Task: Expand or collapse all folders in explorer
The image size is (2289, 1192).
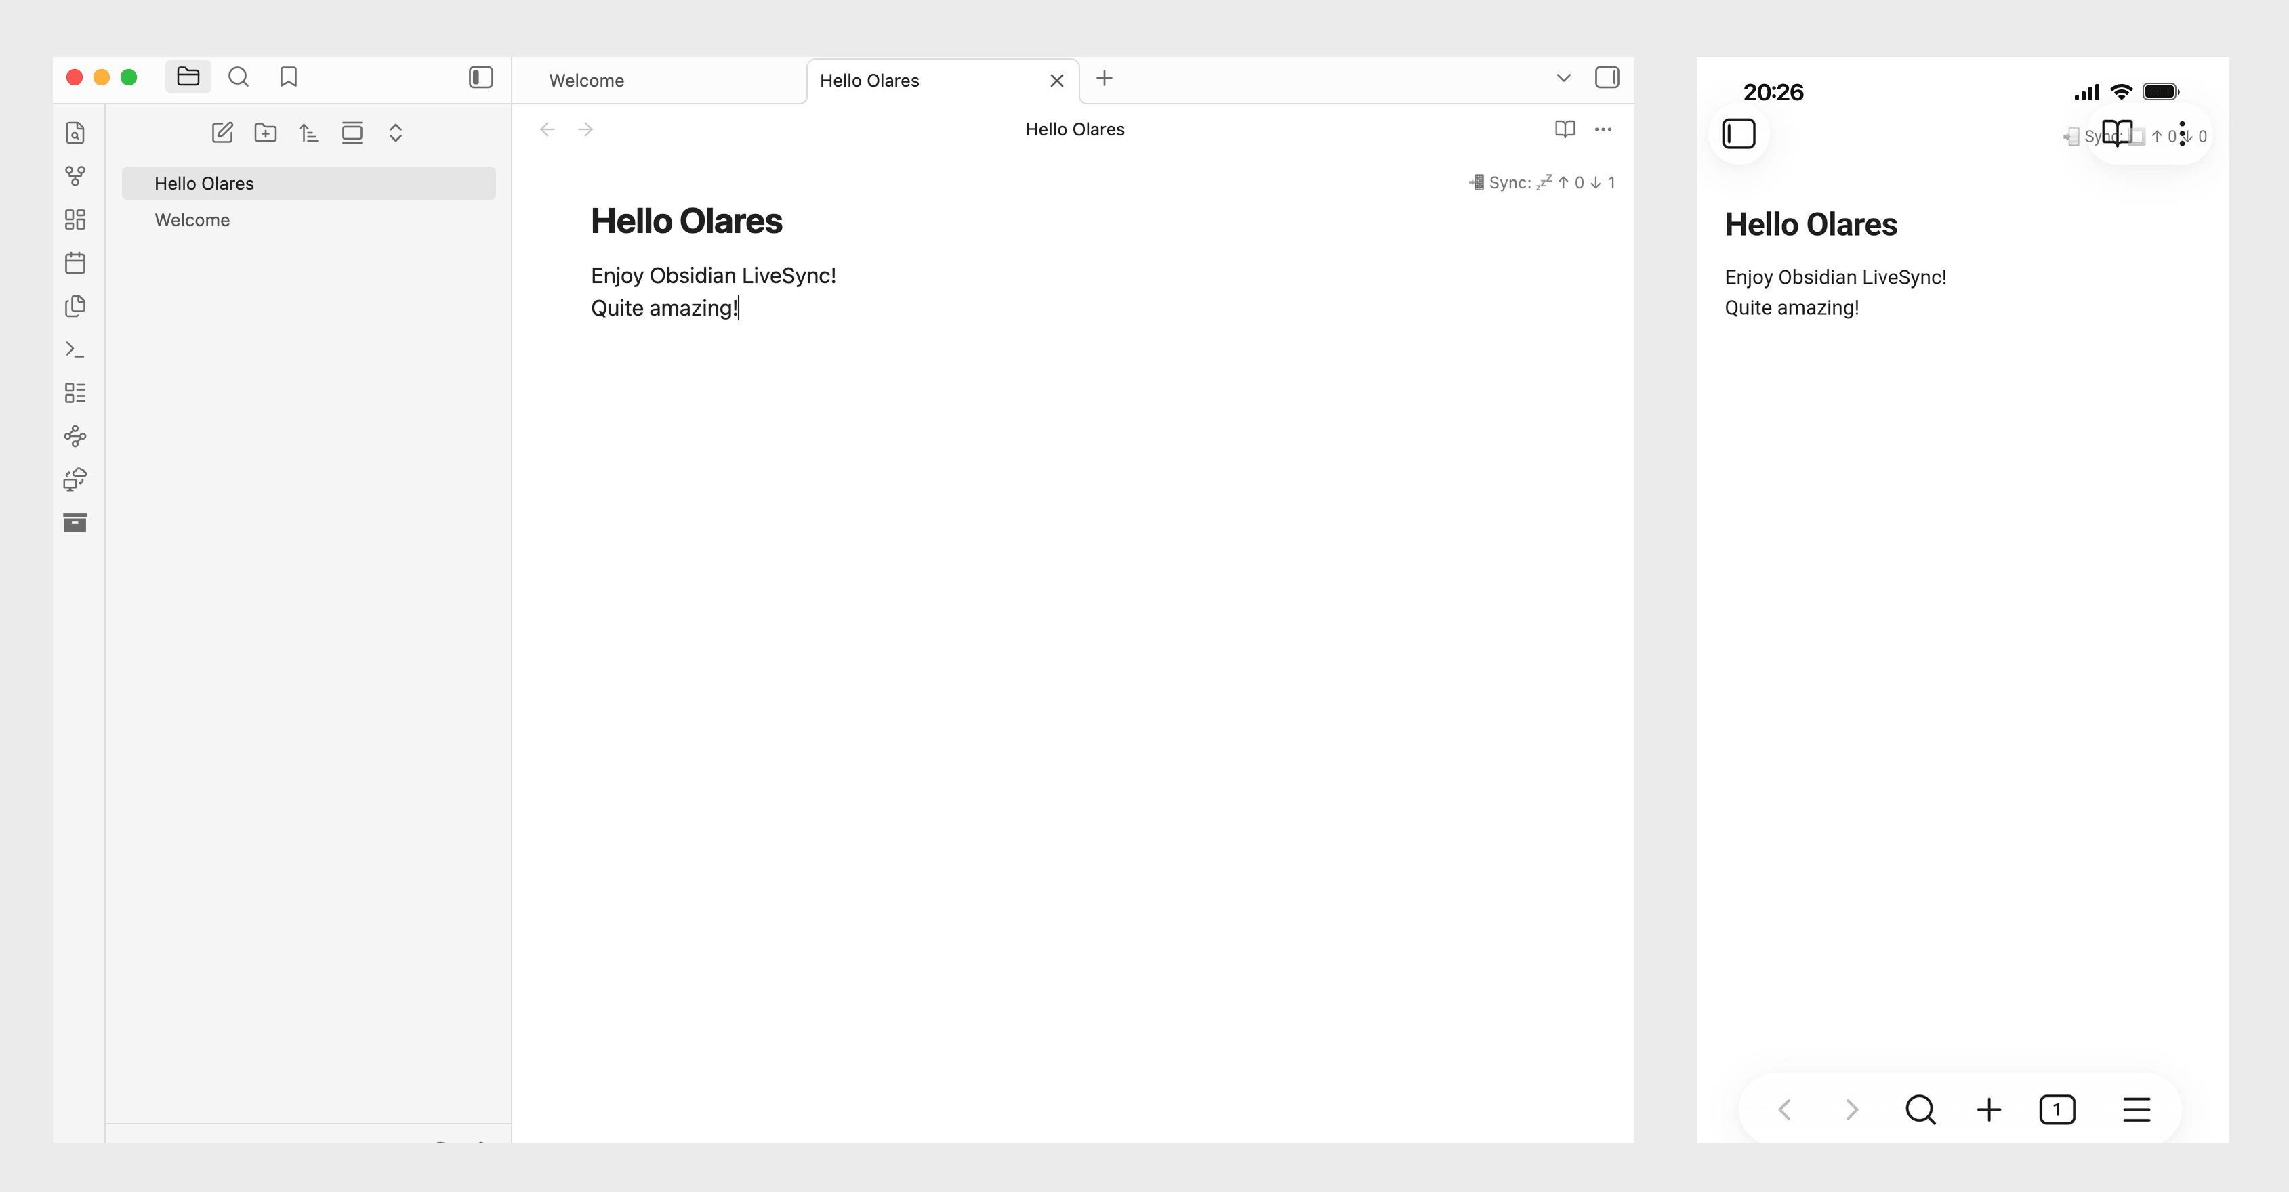Action: coord(396,133)
